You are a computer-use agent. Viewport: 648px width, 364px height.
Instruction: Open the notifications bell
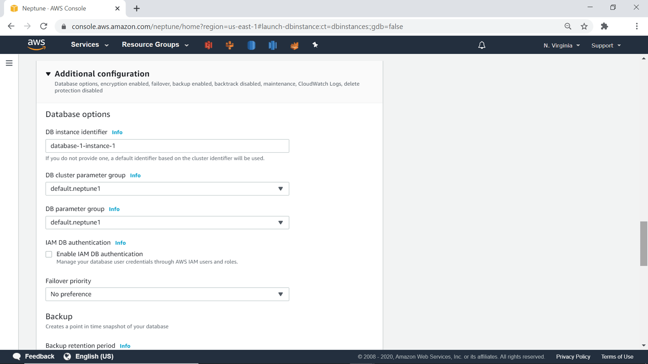pos(482,45)
